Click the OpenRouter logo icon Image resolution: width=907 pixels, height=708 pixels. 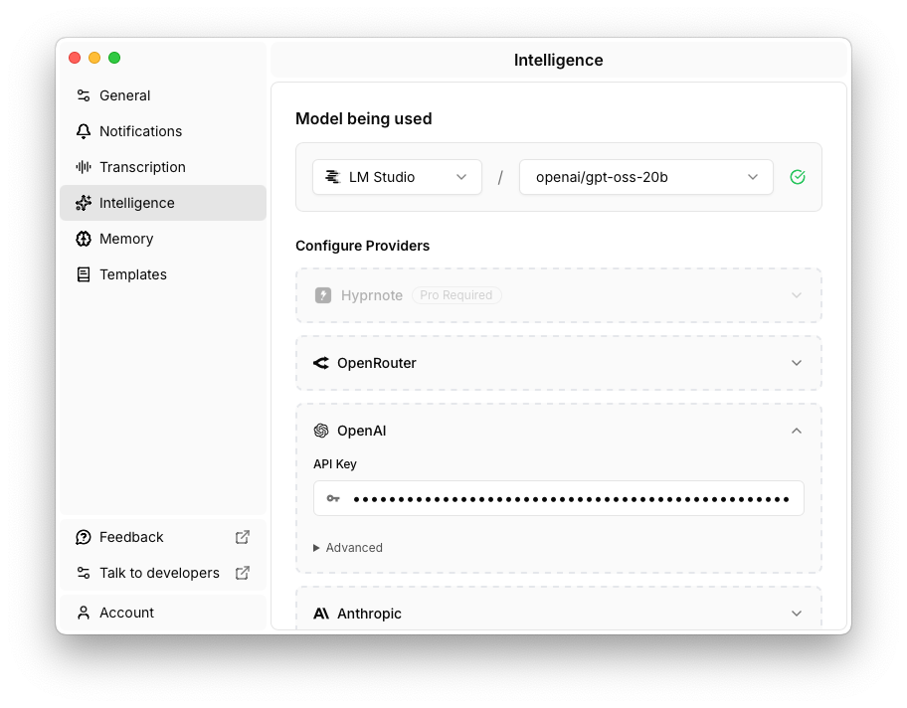coord(321,363)
